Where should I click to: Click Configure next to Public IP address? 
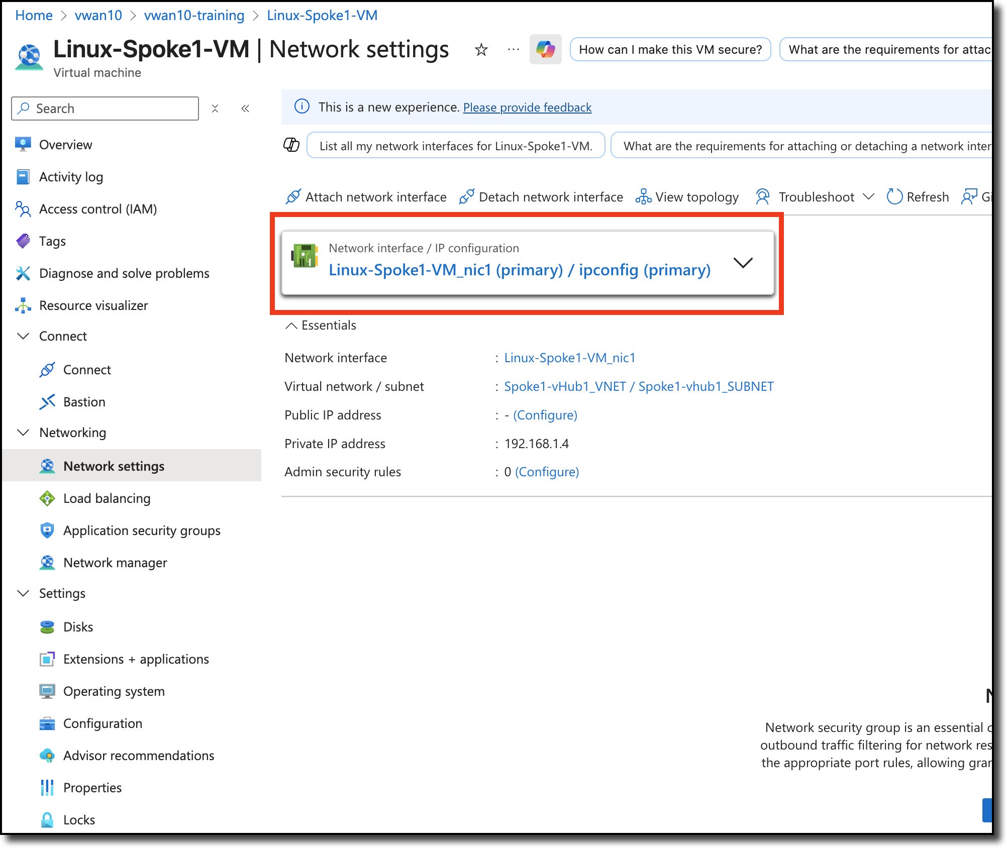[x=545, y=415]
